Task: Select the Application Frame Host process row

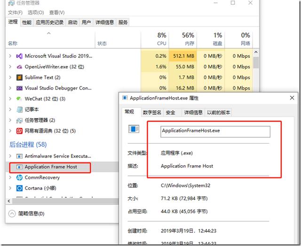Action: pyautogui.click(x=63, y=167)
